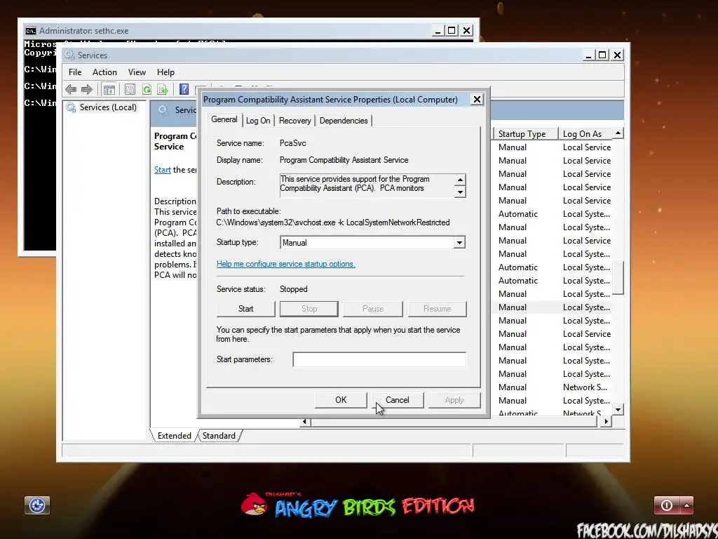
Task: Click OK in the properties dialog
Action: click(x=341, y=399)
